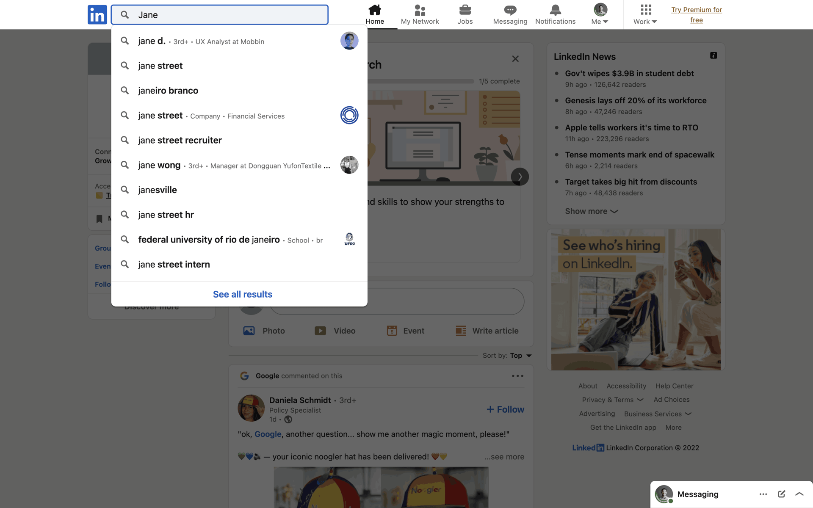Choose the jane street intern suggestion
Image resolution: width=813 pixels, height=508 pixels.
tap(239, 265)
